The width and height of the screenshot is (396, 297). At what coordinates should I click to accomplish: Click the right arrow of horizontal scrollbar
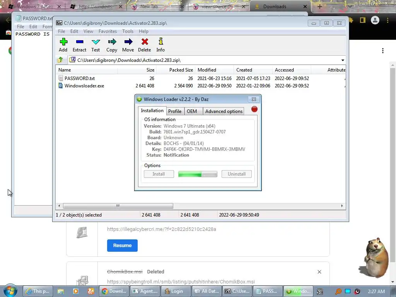click(342, 206)
